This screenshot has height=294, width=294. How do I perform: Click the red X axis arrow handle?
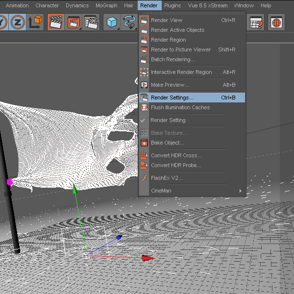click(148, 258)
